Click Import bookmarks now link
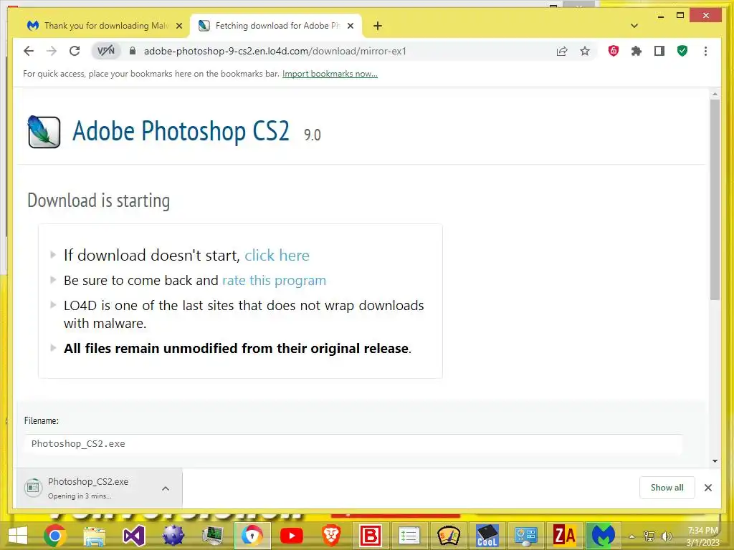734x550 pixels. [330, 74]
